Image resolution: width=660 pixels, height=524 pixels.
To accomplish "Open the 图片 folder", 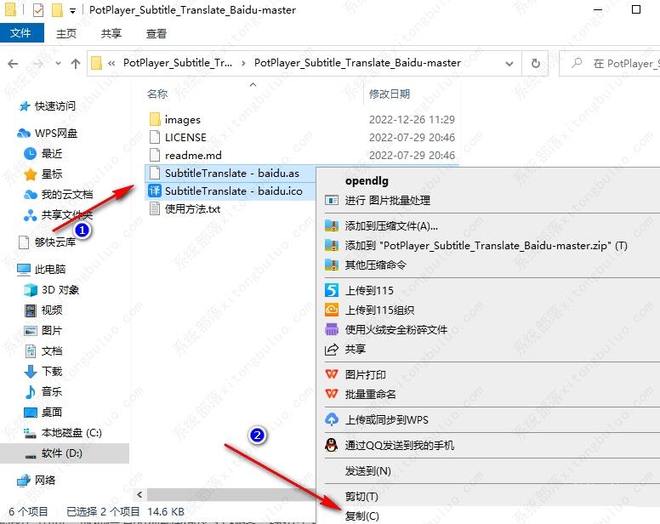I will tap(52, 330).
